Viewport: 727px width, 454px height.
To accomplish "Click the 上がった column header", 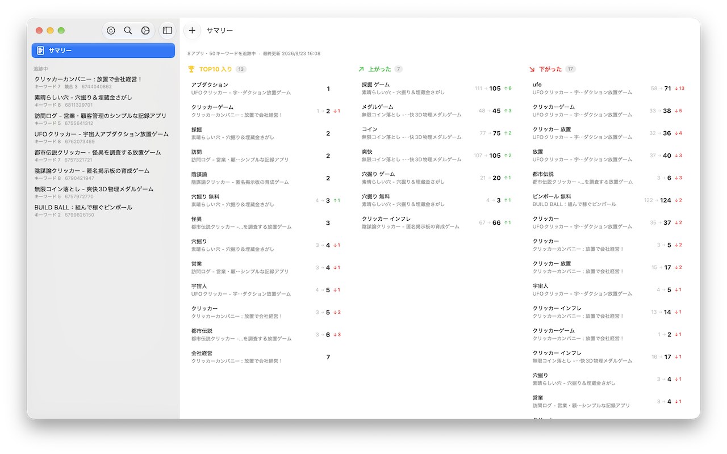I will pos(380,69).
